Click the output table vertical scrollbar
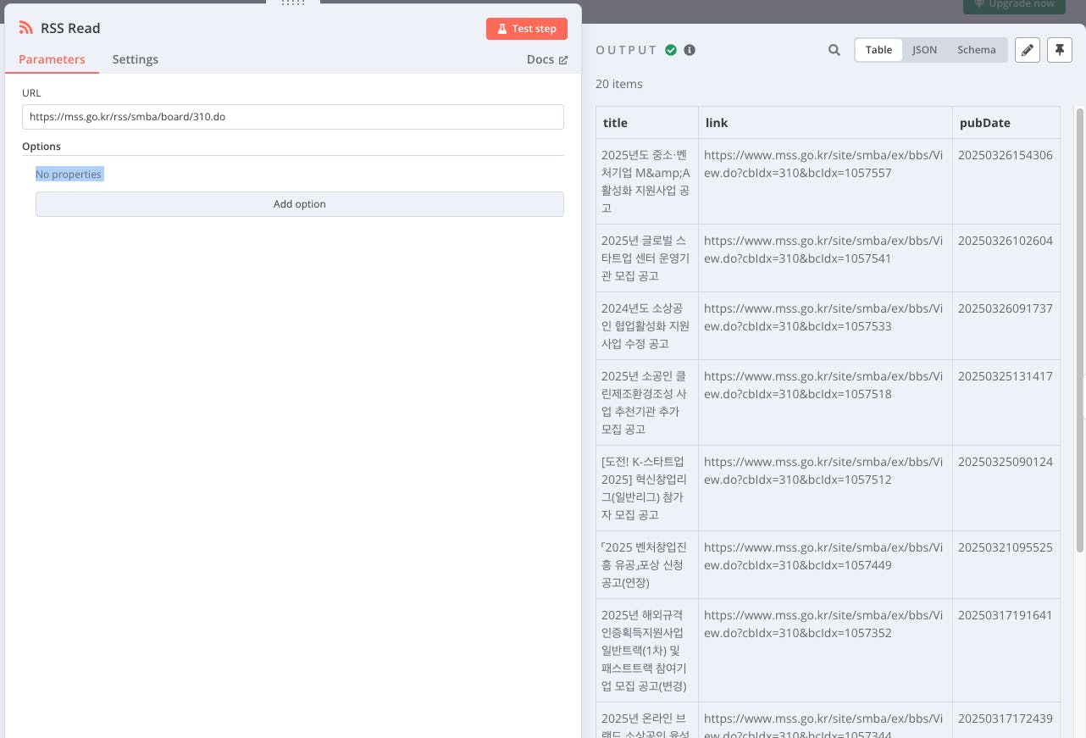 tap(1079, 330)
